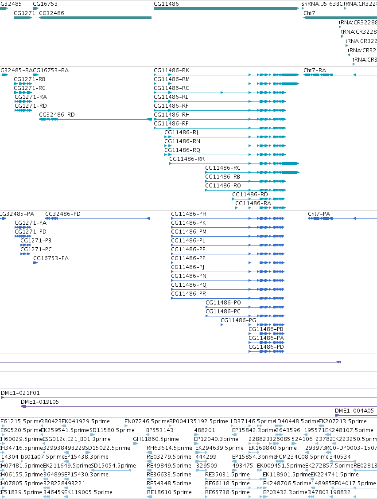Select the CG16753 gene label

(x=45, y=4)
